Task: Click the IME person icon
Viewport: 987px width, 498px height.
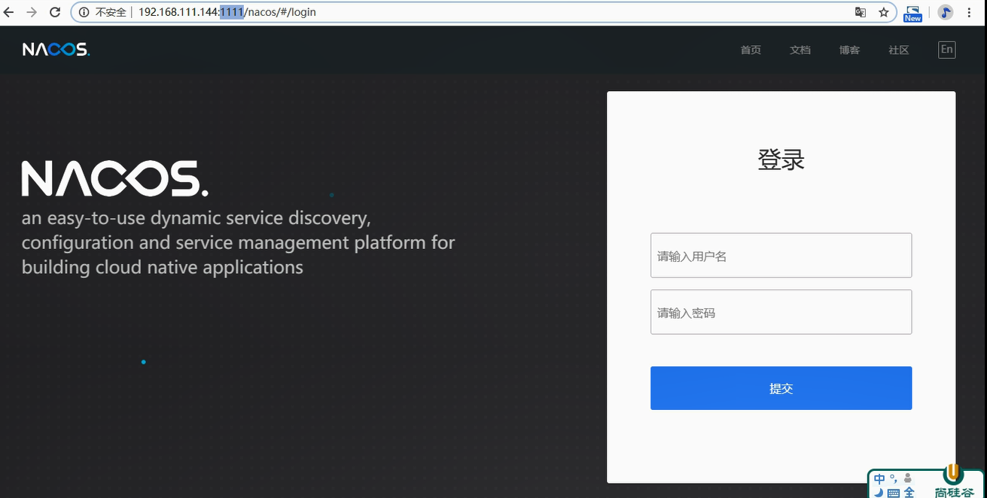Action: (907, 478)
